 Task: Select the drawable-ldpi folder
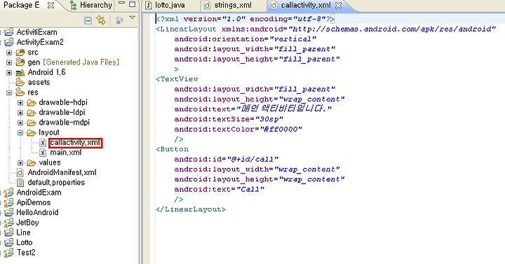click(62, 112)
